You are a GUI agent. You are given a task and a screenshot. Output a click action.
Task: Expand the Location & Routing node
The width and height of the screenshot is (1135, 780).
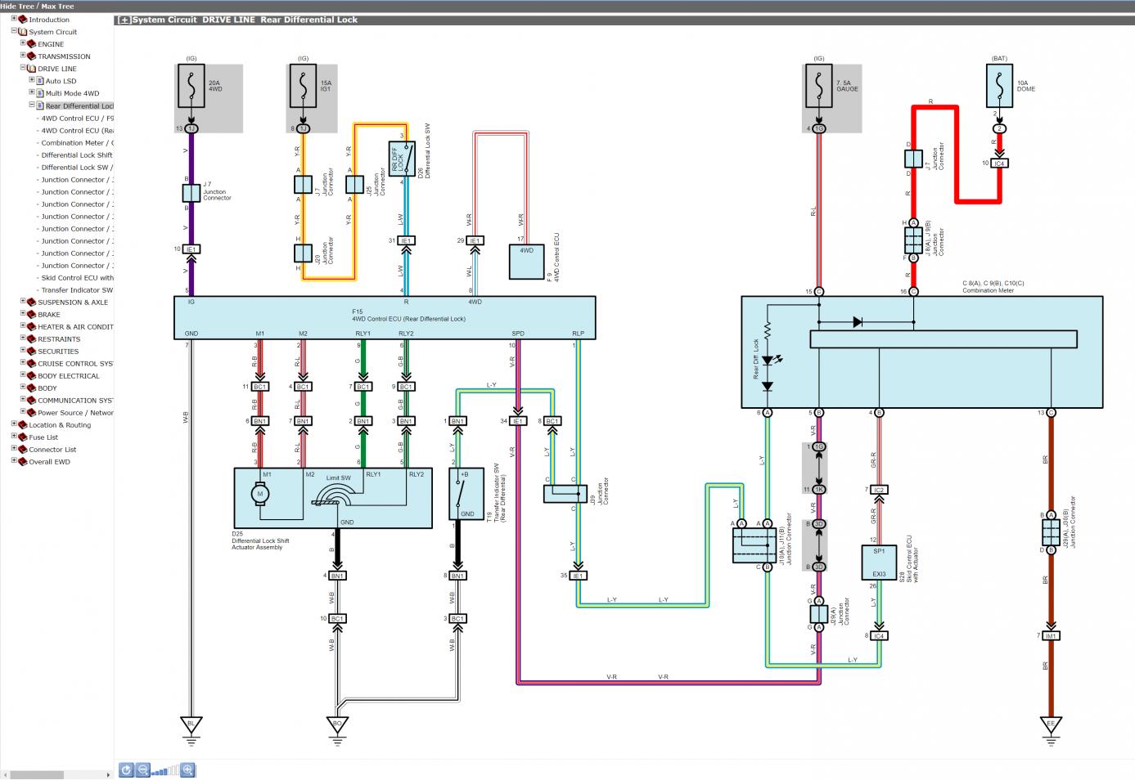[14, 424]
